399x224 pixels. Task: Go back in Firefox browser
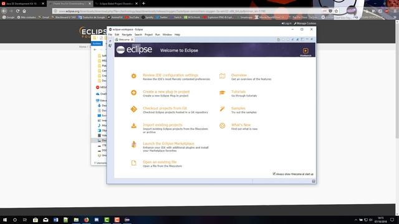click(4, 11)
